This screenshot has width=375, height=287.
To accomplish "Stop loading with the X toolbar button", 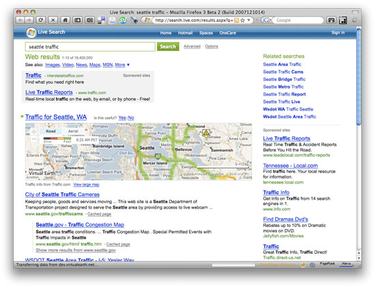I will [53, 20].
